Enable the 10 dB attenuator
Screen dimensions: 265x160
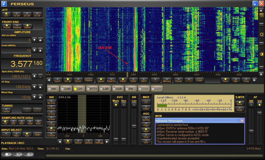pos(17,14)
